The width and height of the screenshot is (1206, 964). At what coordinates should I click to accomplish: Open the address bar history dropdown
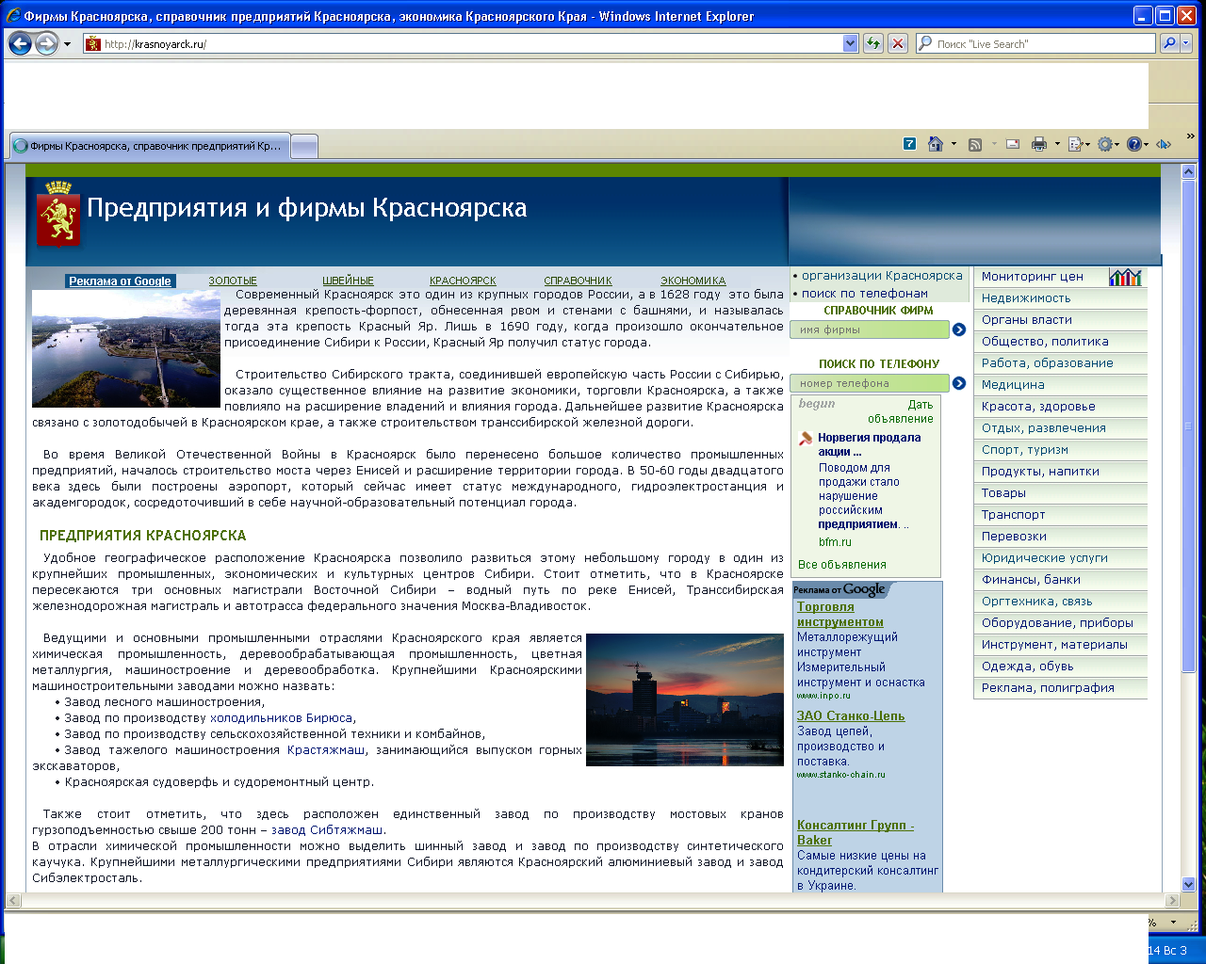tap(850, 42)
